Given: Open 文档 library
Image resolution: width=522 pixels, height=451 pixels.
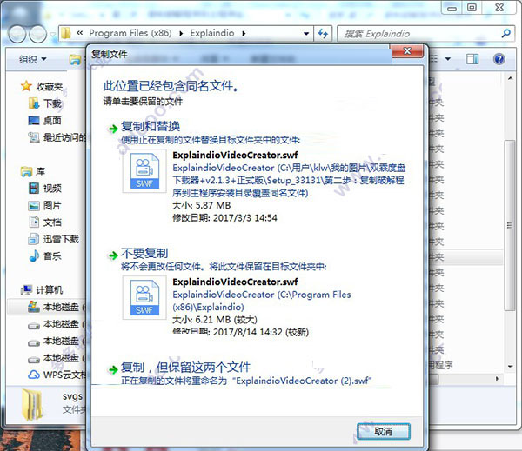Looking at the screenshot, I should 52,222.
